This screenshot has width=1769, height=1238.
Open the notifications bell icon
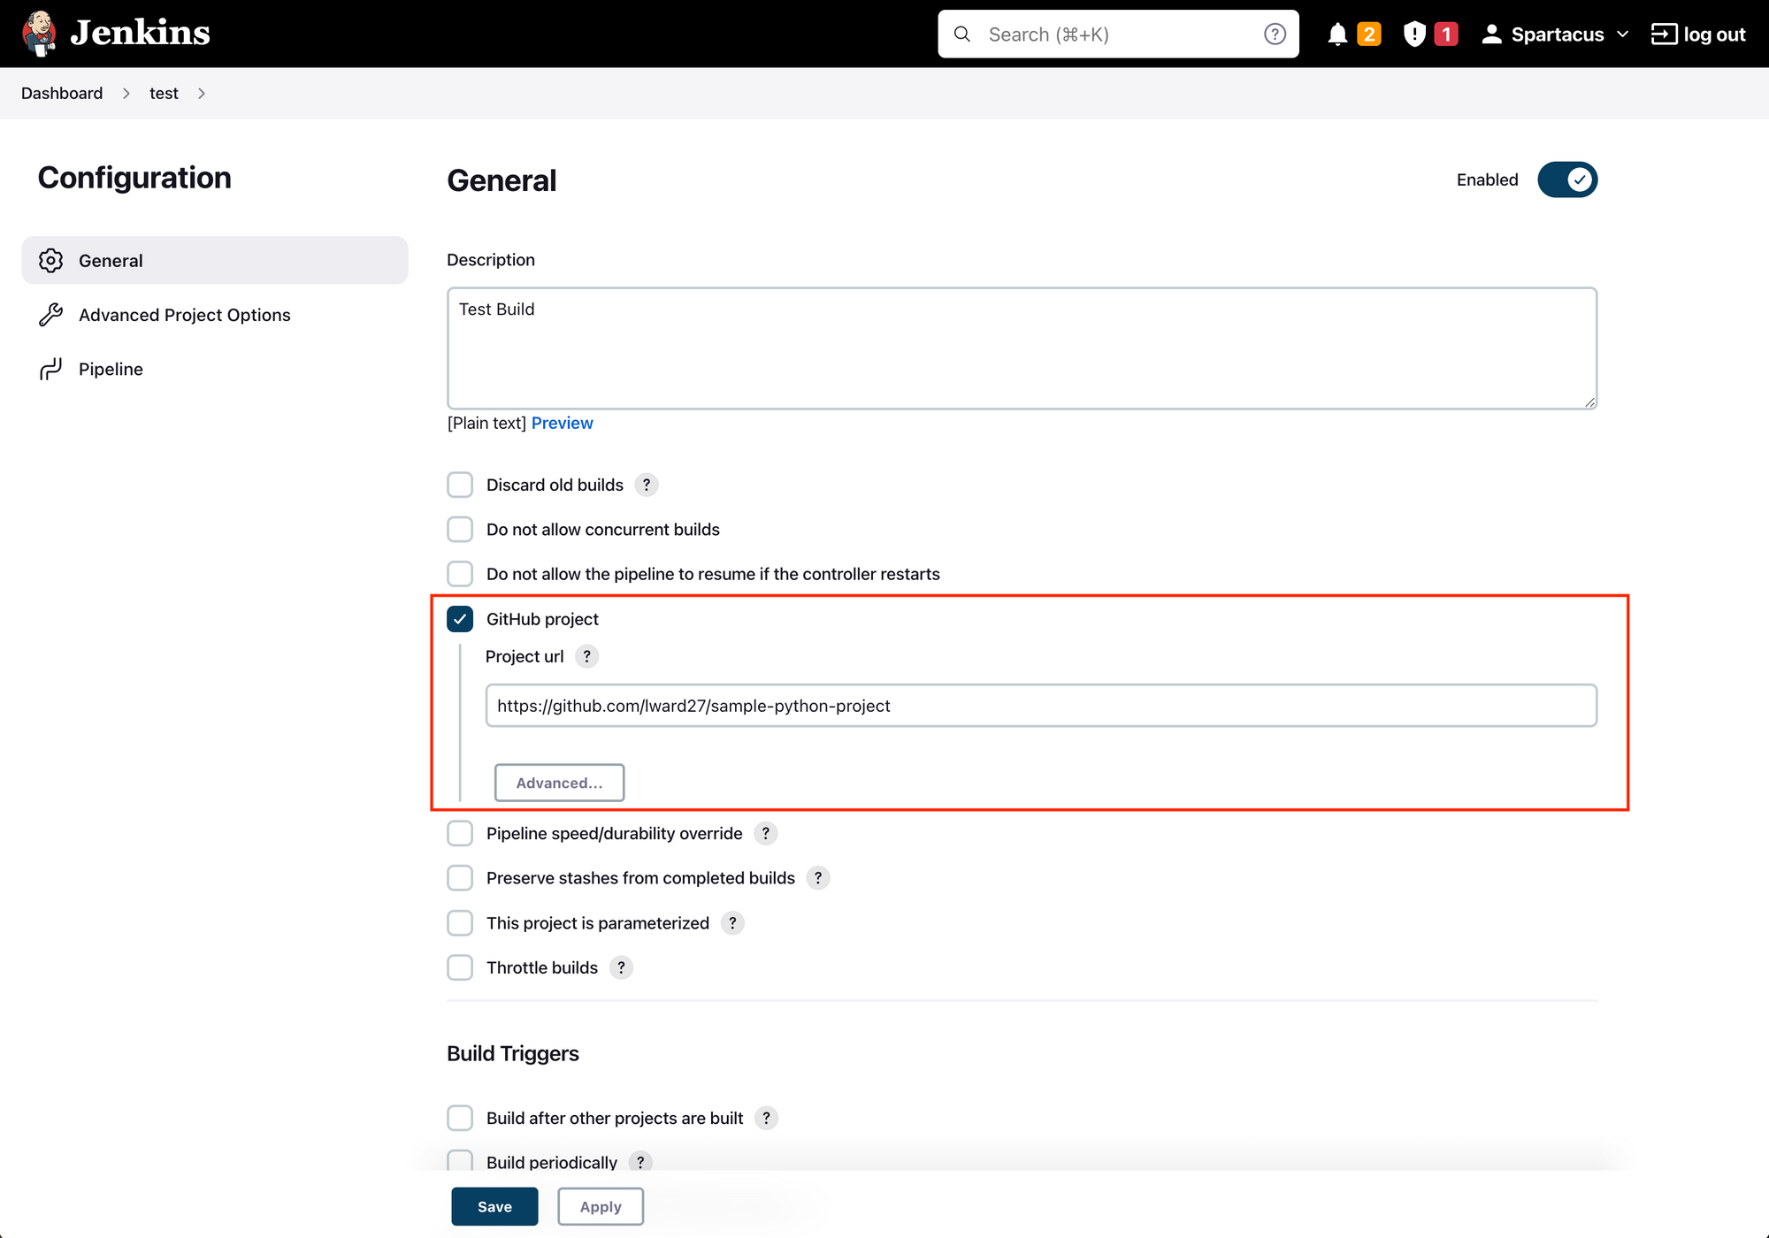click(x=1337, y=34)
